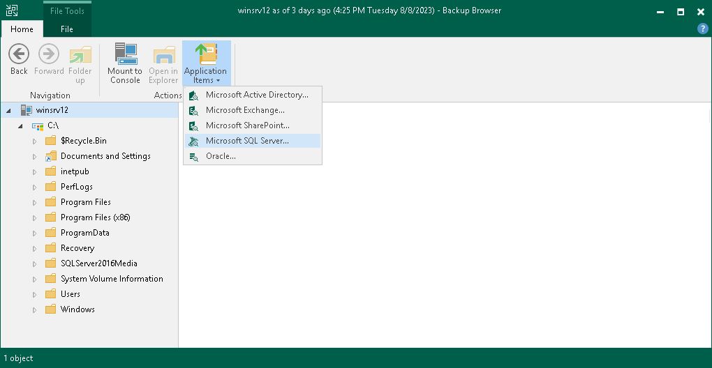
Task: Click the SQLServer2016Media folder icon
Action: [x=51, y=263]
